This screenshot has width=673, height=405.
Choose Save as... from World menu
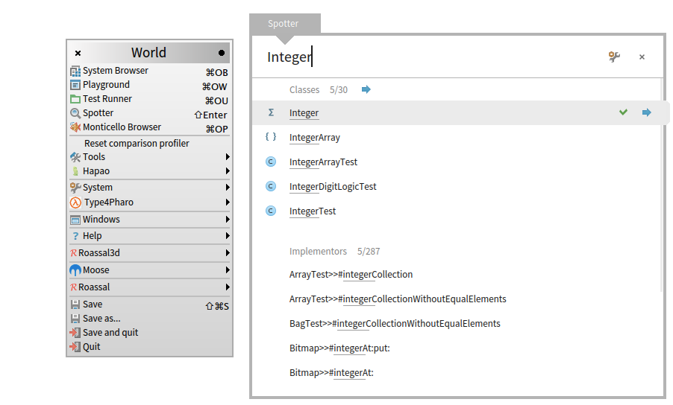(101, 319)
